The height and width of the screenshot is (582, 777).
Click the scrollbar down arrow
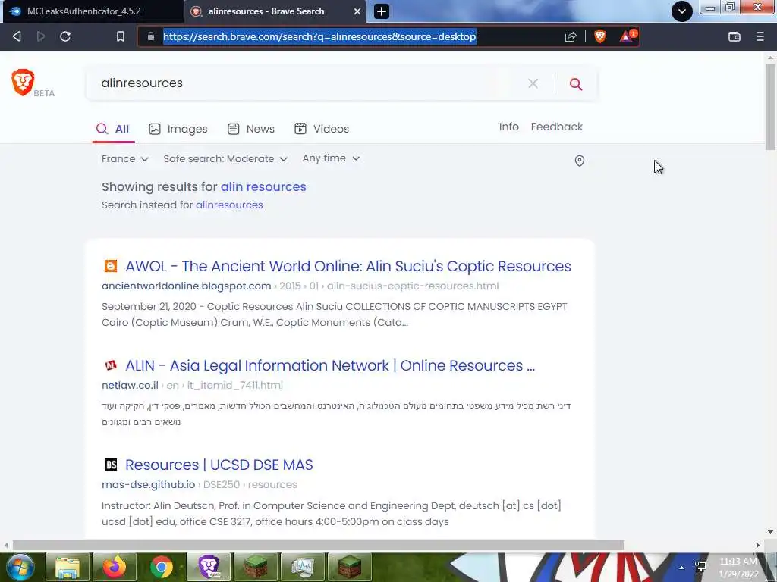tap(770, 533)
